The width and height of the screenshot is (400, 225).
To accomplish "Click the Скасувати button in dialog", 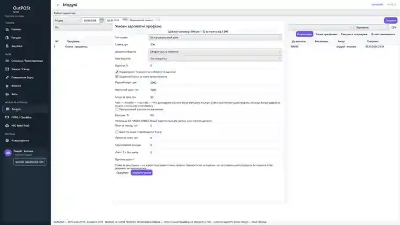I will tap(123, 173).
